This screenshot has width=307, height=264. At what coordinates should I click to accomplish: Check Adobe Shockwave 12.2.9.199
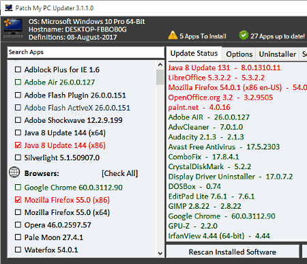pos(18,120)
